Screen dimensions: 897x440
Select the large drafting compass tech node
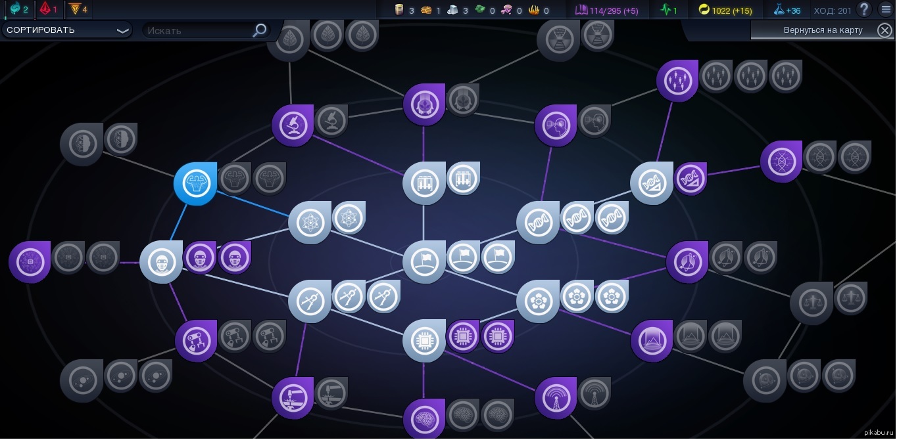point(310,301)
